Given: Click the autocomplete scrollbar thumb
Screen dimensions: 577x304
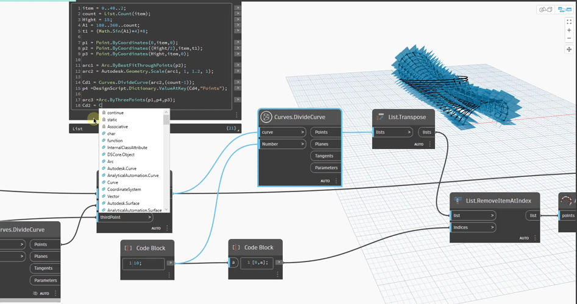Looking at the screenshot, I should (x=166, y=120).
